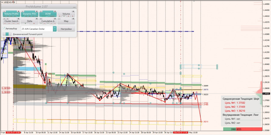The image size is (271, 135).
Task: Toggle the red dot segment under Delta
Action: pyautogui.click(x=34, y=23)
